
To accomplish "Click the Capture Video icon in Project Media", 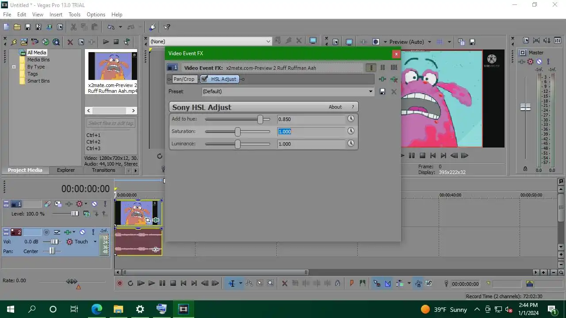I will tap(34, 42).
